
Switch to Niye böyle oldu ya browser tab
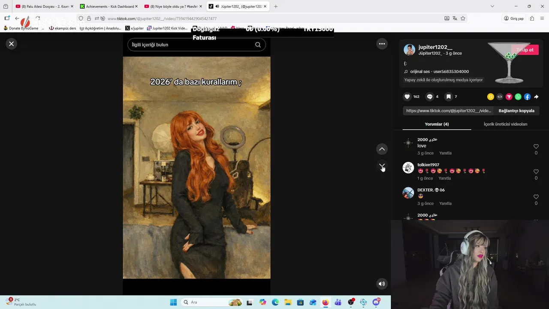(x=173, y=6)
